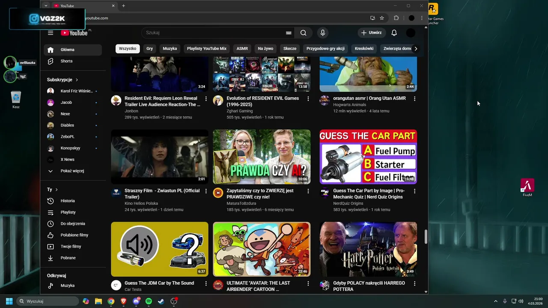This screenshot has width=548, height=308.
Task: Open Do obejrzenia watch later list
Action: (73, 224)
